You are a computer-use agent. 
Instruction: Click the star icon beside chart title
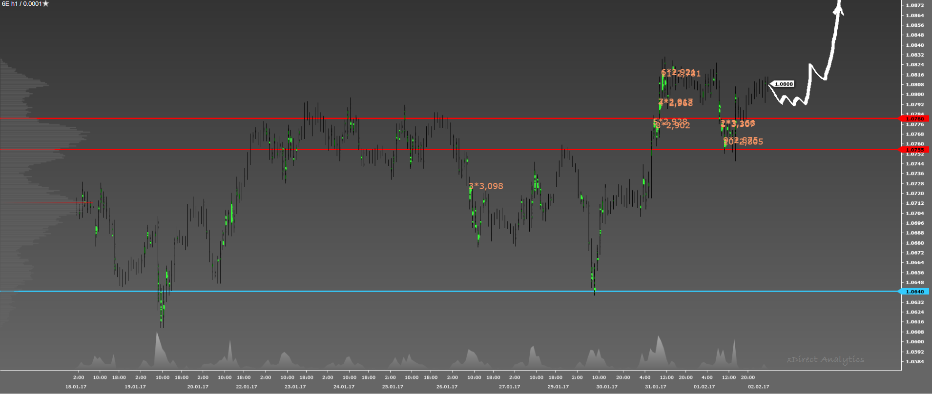[46, 4]
